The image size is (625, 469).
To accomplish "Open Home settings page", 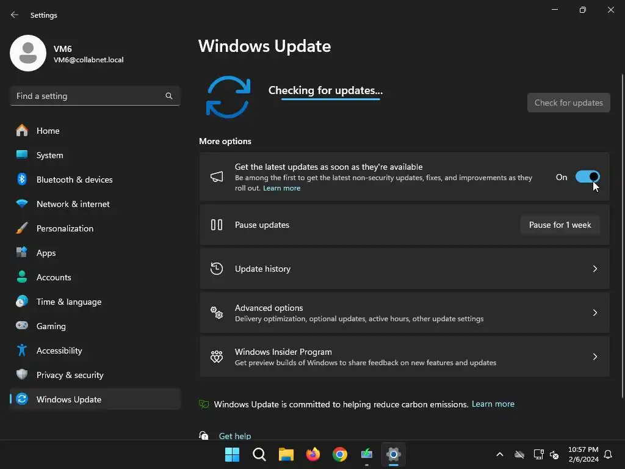I will click(95, 131).
